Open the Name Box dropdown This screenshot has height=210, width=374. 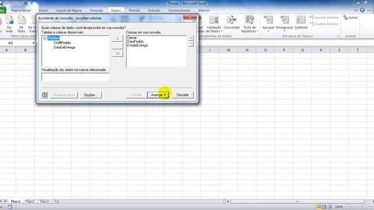pos(33,43)
